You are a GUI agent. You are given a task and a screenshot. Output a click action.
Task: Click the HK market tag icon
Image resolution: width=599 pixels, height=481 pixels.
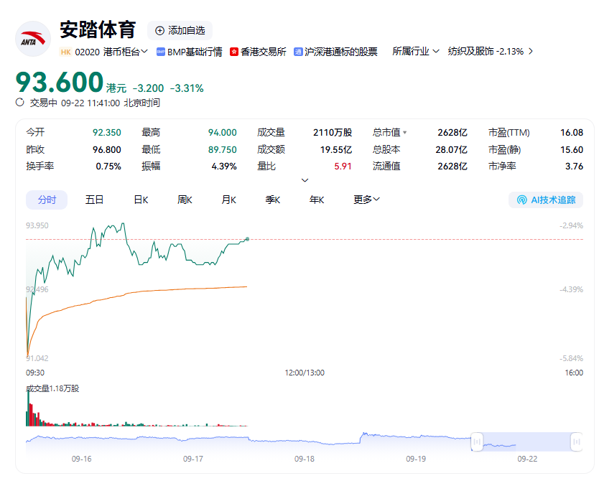[65, 52]
